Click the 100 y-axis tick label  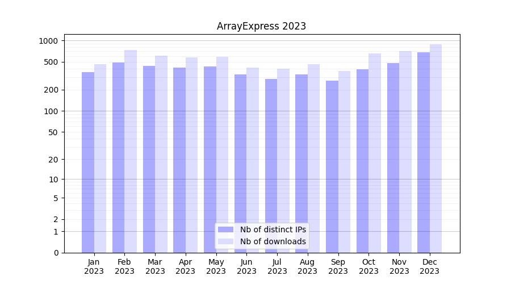coord(51,111)
